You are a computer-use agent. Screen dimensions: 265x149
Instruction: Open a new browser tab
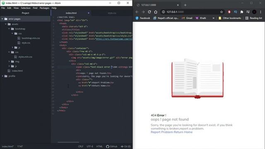click(185, 5)
